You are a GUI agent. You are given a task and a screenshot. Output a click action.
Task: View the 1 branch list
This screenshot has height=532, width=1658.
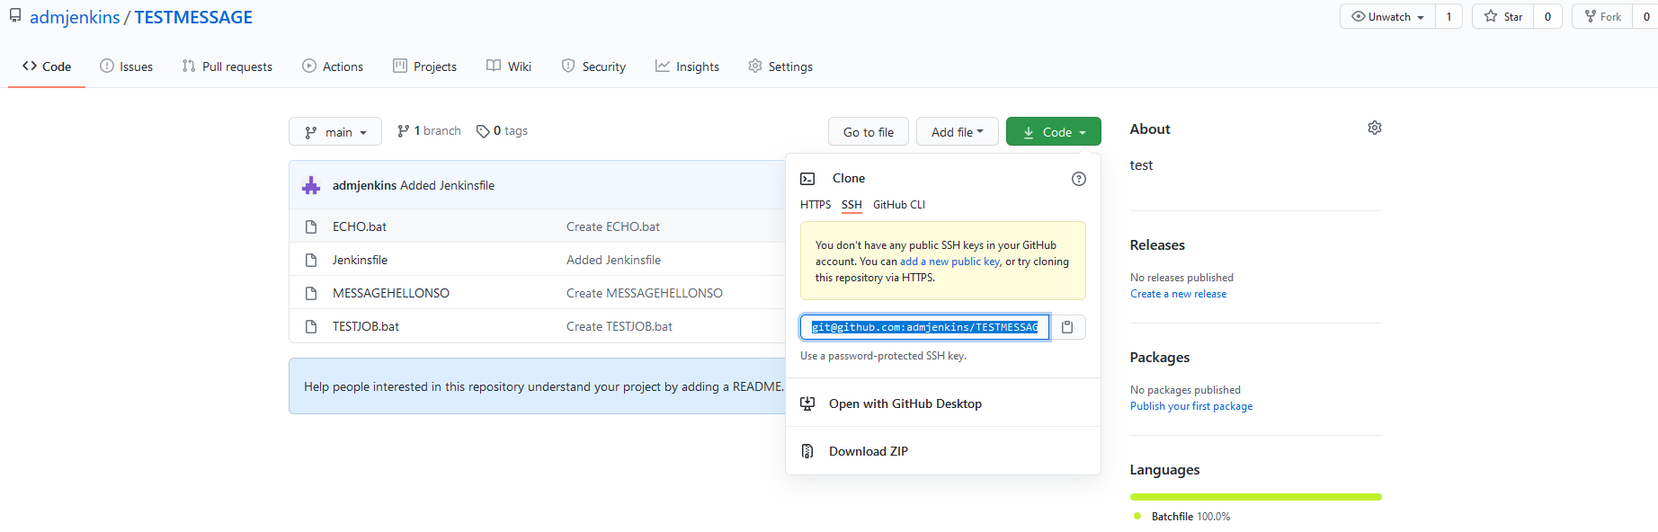pyautogui.click(x=429, y=131)
